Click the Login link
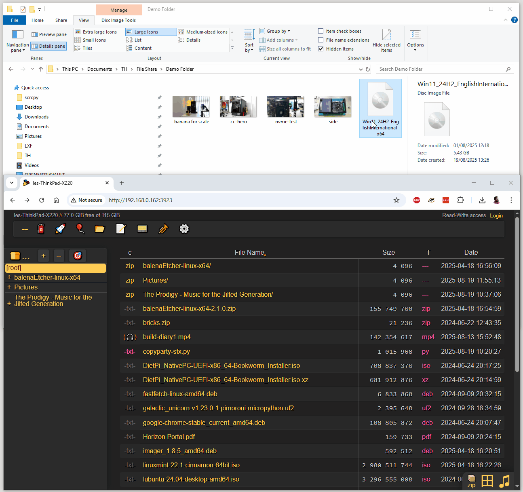 pos(496,215)
